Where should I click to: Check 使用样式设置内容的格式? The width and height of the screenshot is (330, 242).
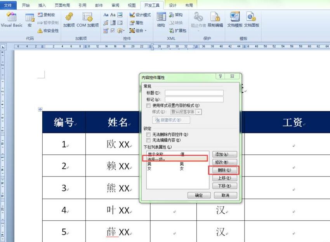click(148, 106)
